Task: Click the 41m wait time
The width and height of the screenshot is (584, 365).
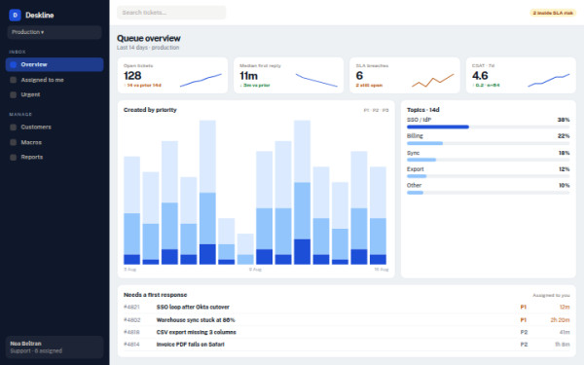Action: click(x=565, y=332)
